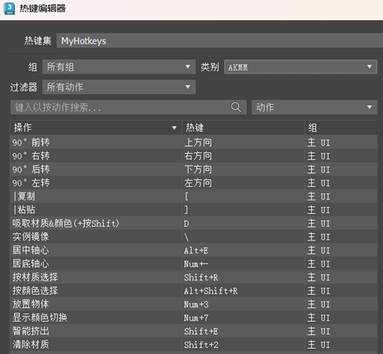Click the 组 column header
Screen dimensions: 383x354
click(x=341, y=127)
